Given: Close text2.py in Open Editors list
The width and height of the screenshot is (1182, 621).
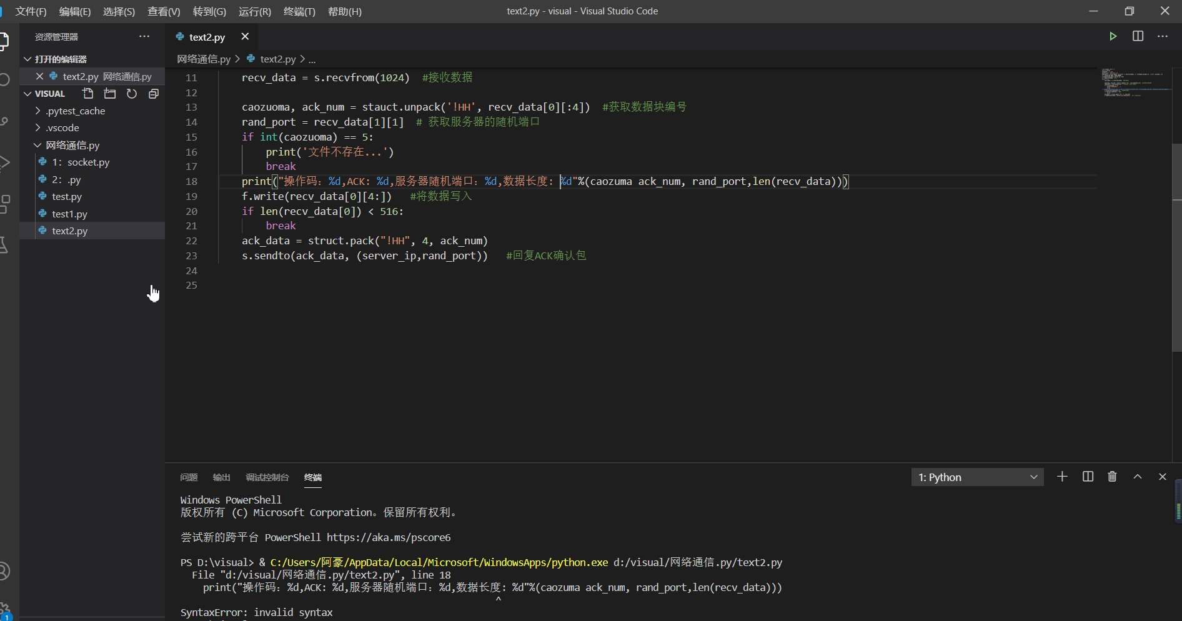Looking at the screenshot, I should coord(39,76).
